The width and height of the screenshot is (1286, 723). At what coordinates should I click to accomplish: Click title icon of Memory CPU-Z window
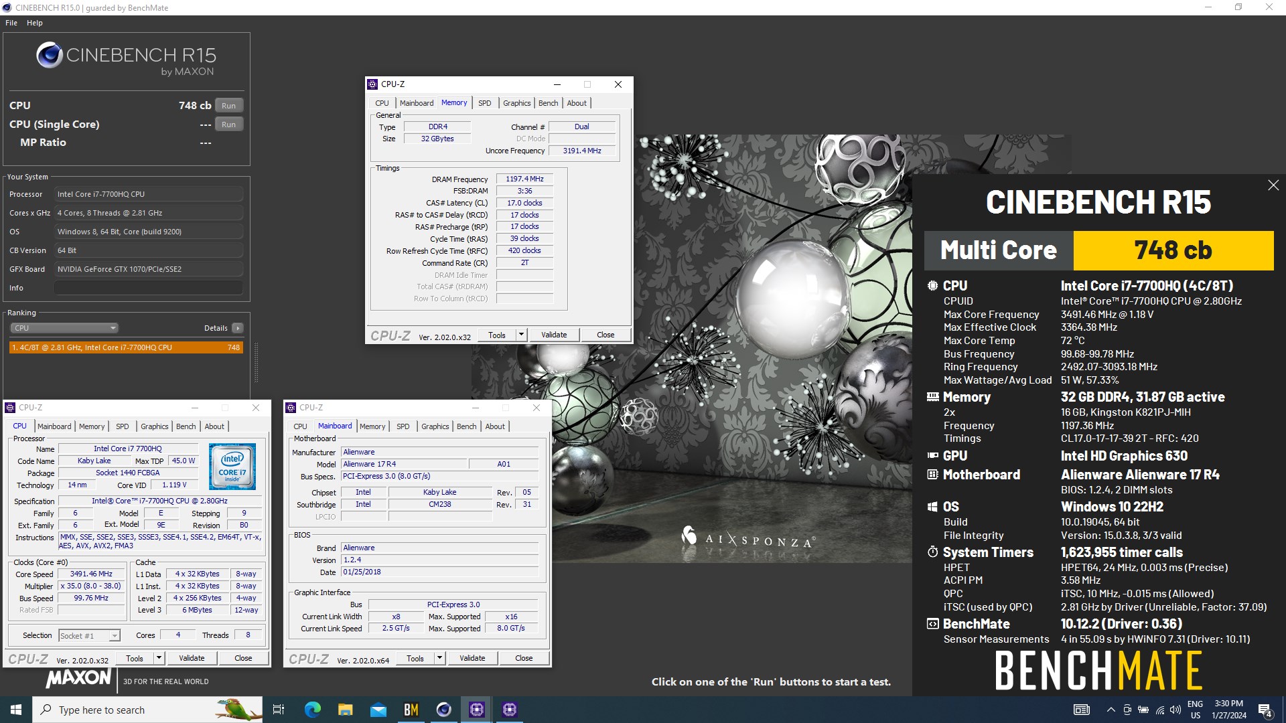[372, 84]
